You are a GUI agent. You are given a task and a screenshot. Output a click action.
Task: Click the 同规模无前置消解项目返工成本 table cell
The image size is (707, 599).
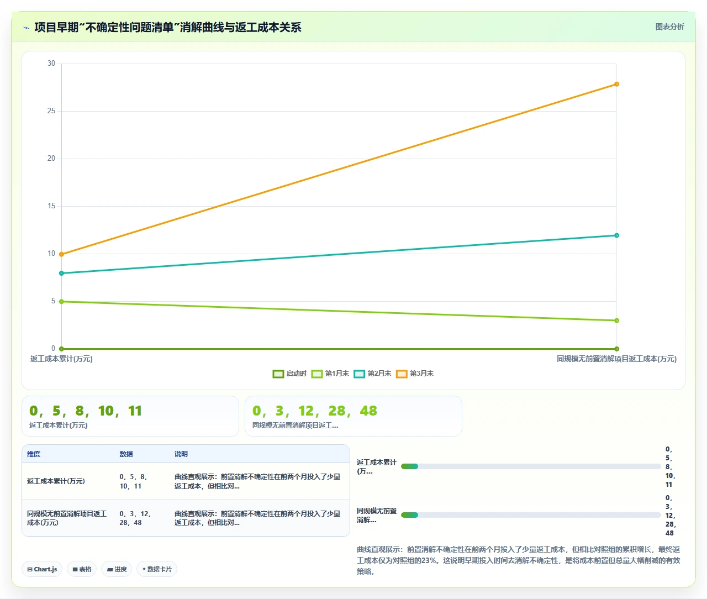(67, 518)
